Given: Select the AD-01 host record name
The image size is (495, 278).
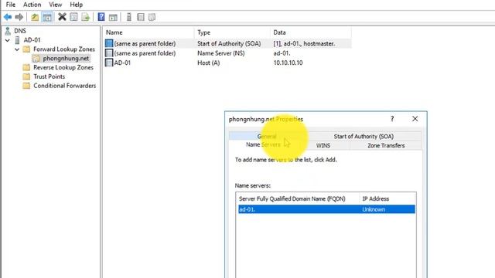Looking at the screenshot, I should click(122, 63).
